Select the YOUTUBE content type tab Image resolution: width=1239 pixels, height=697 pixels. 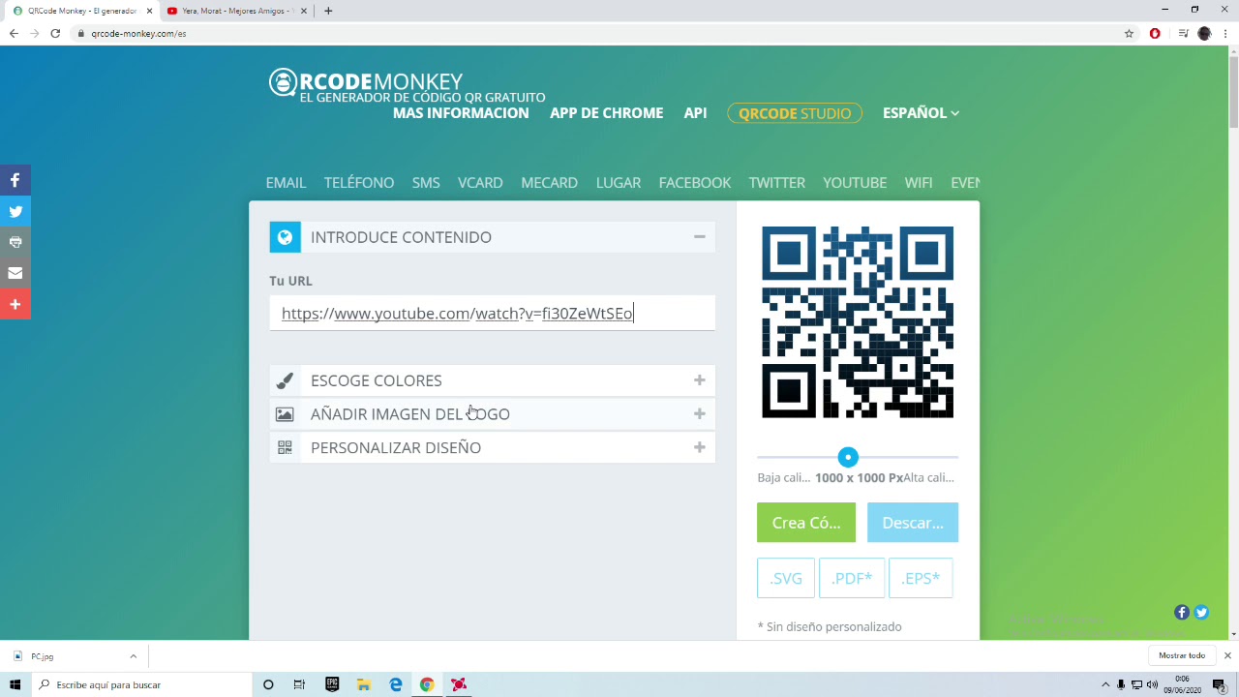pyautogui.click(x=855, y=182)
